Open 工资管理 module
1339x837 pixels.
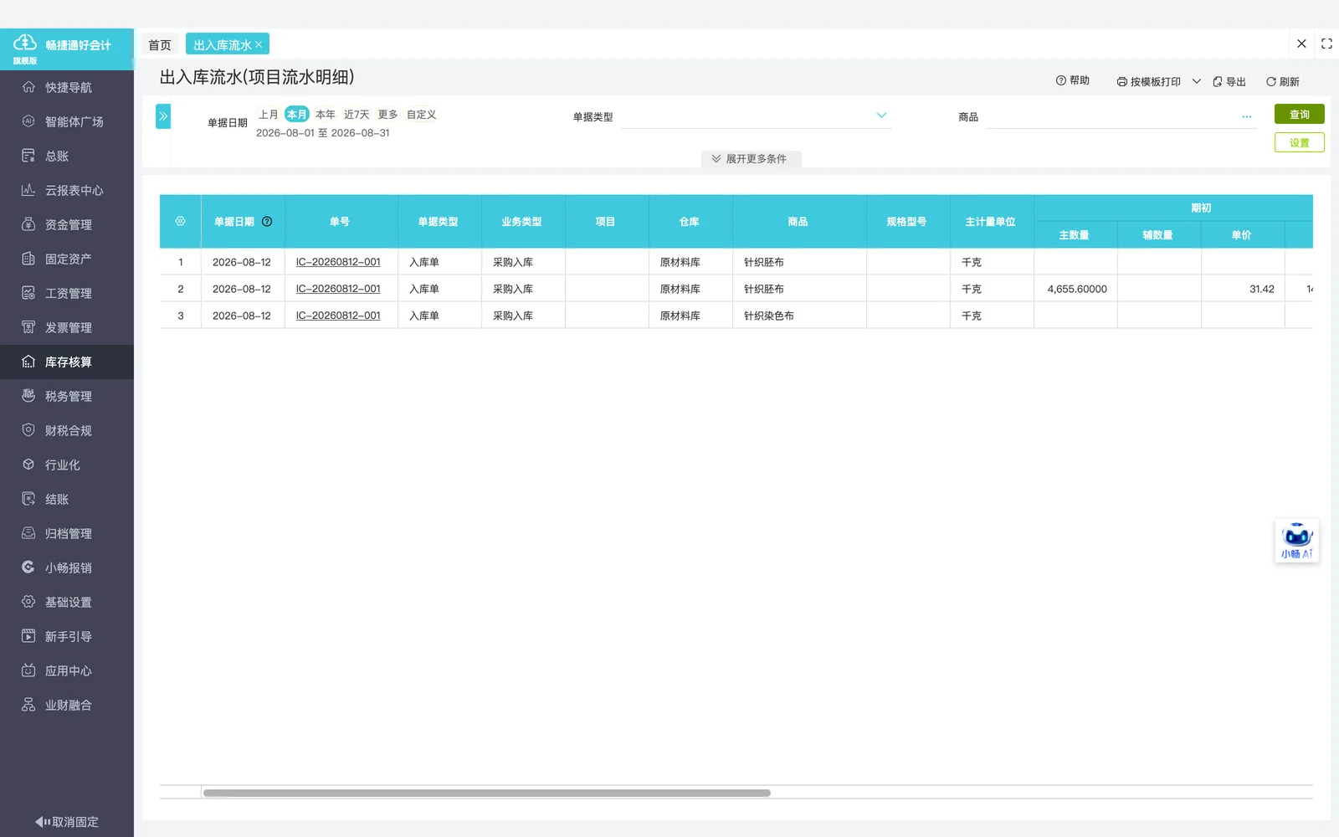67,293
